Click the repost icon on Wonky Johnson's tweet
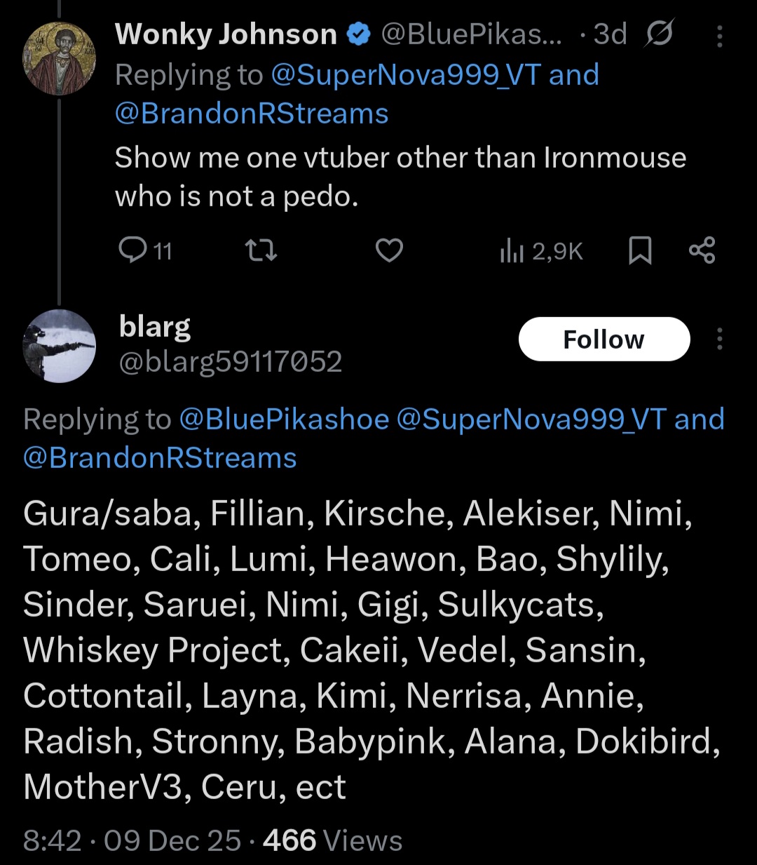The image size is (757, 865). click(260, 250)
